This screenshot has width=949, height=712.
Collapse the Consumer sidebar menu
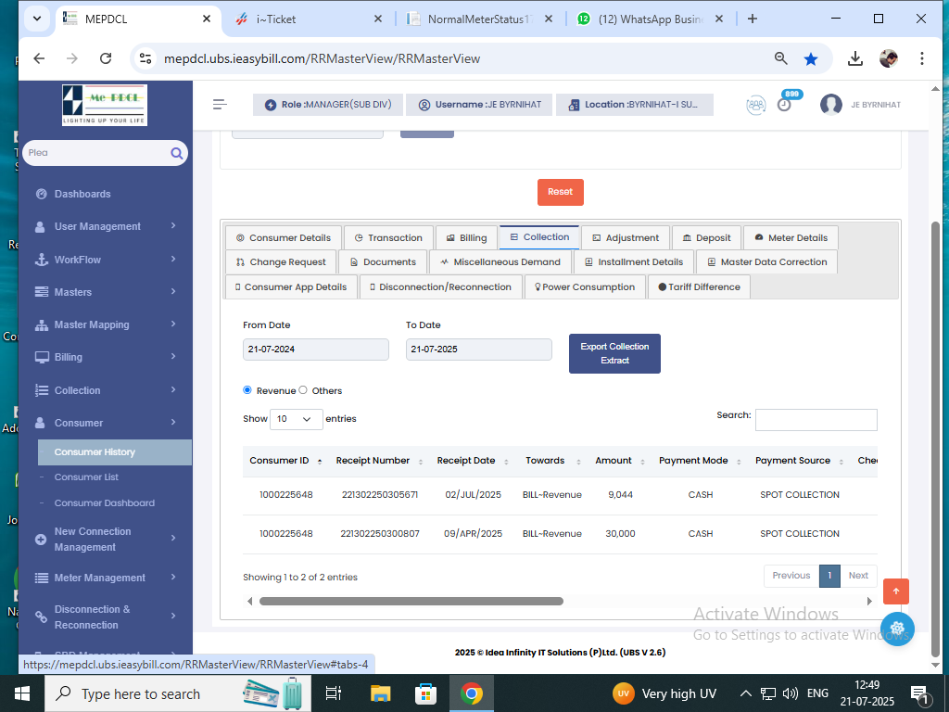[x=106, y=423]
